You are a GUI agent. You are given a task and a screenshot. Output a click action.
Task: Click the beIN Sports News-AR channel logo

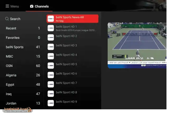(x=51, y=19)
